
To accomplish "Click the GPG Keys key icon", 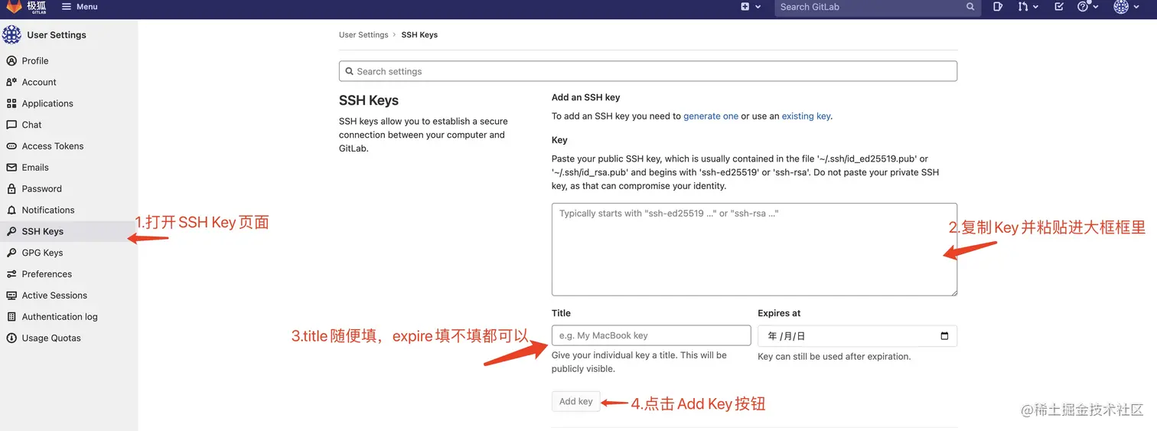I will point(11,253).
